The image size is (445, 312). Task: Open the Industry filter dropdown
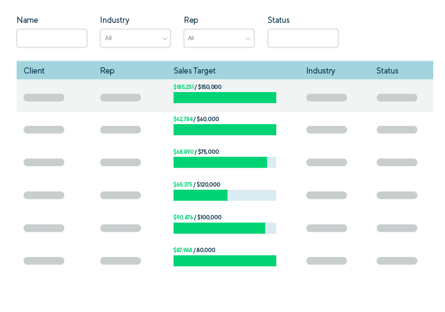tap(135, 38)
